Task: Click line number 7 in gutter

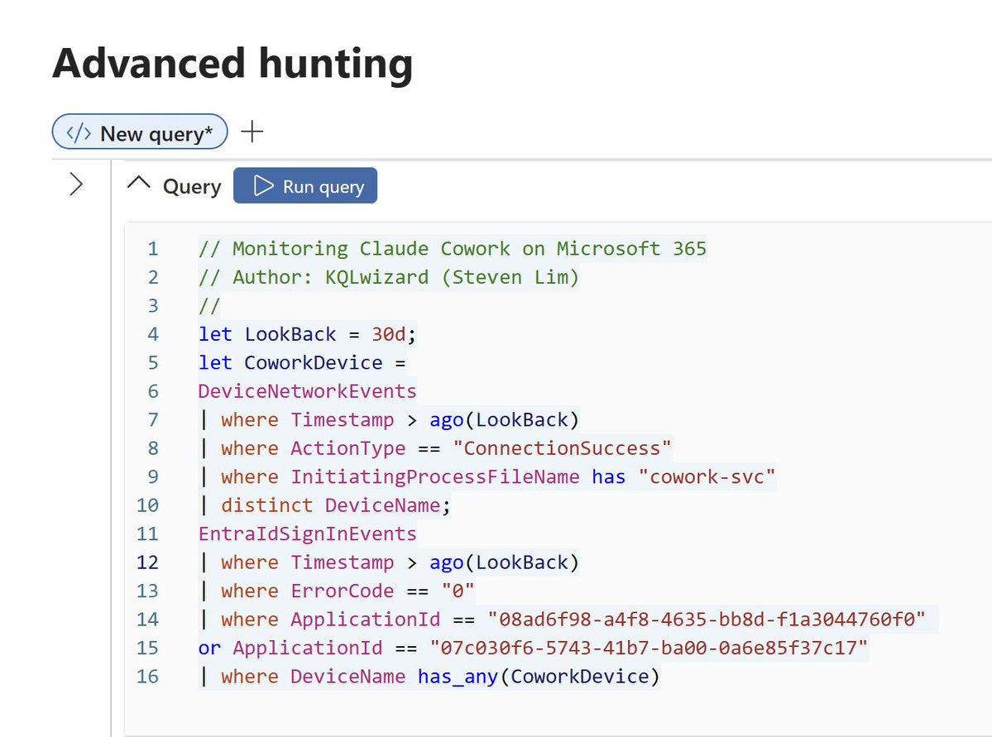Action: pyautogui.click(x=153, y=420)
